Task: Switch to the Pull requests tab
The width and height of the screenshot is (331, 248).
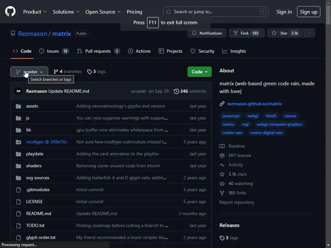Action: point(99,51)
